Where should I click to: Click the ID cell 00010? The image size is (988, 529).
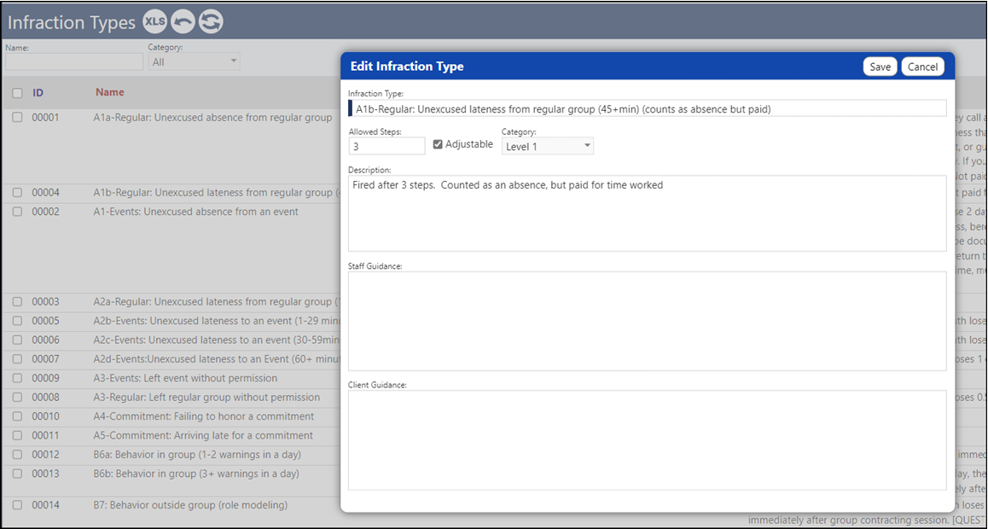(x=45, y=416)
